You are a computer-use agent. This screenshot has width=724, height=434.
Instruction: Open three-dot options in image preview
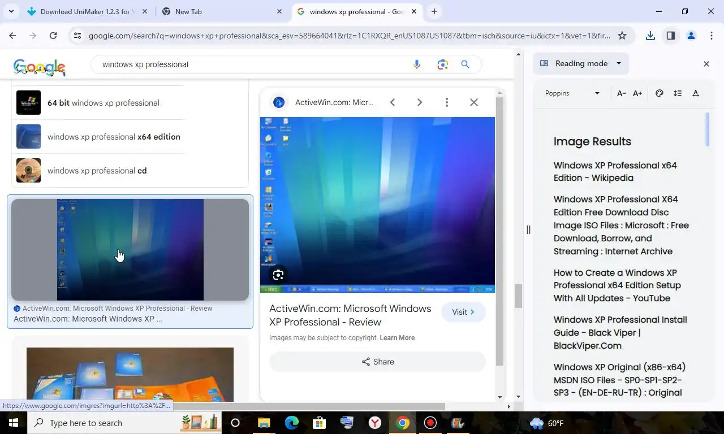(x=447, y=102)
